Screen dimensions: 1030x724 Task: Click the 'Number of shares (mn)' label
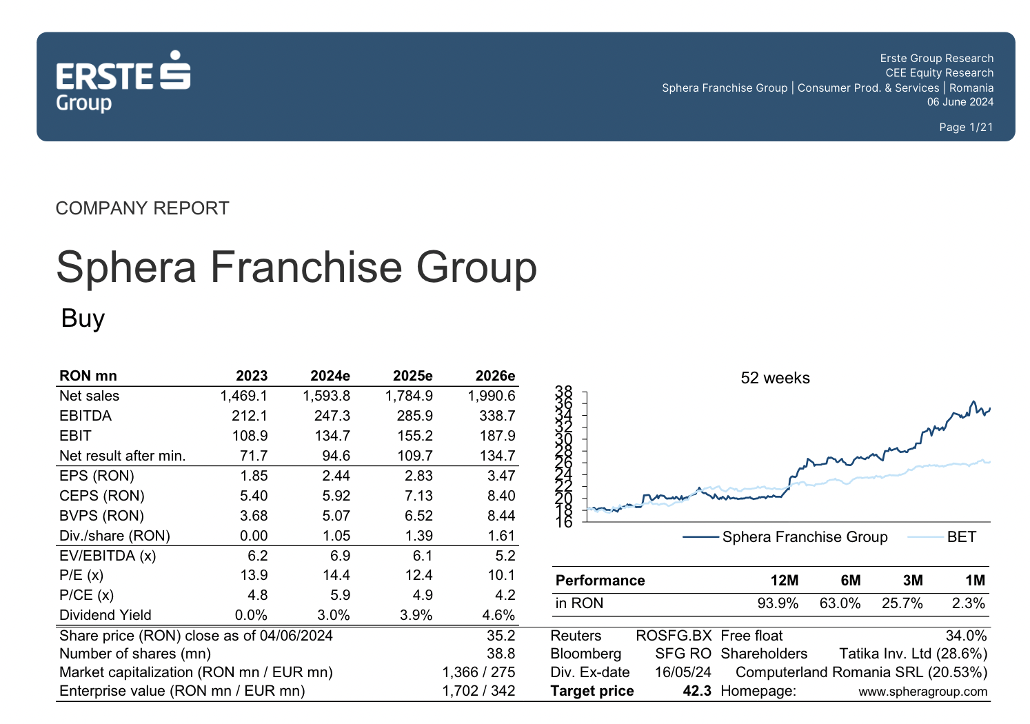click(x=135, y=654)
